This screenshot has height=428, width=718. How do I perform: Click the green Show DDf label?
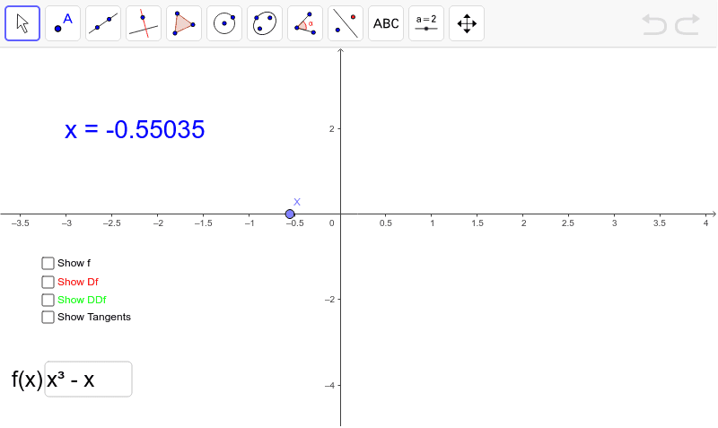click(x=82, y=300)
